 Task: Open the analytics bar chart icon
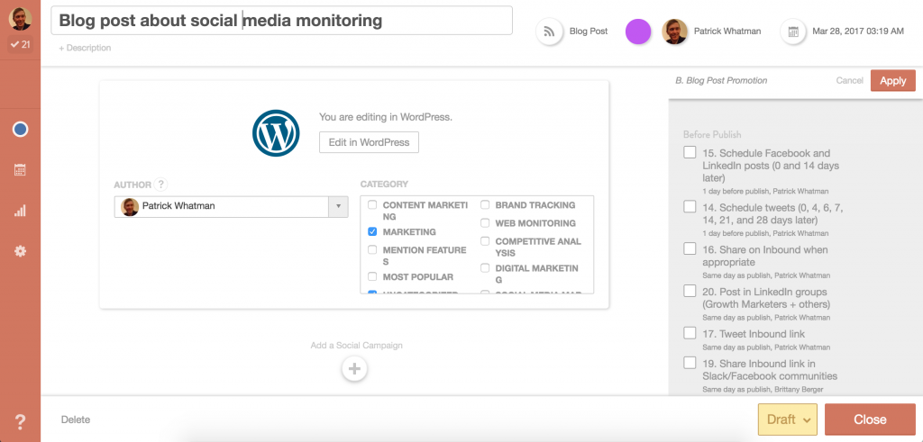click(20, 211)
